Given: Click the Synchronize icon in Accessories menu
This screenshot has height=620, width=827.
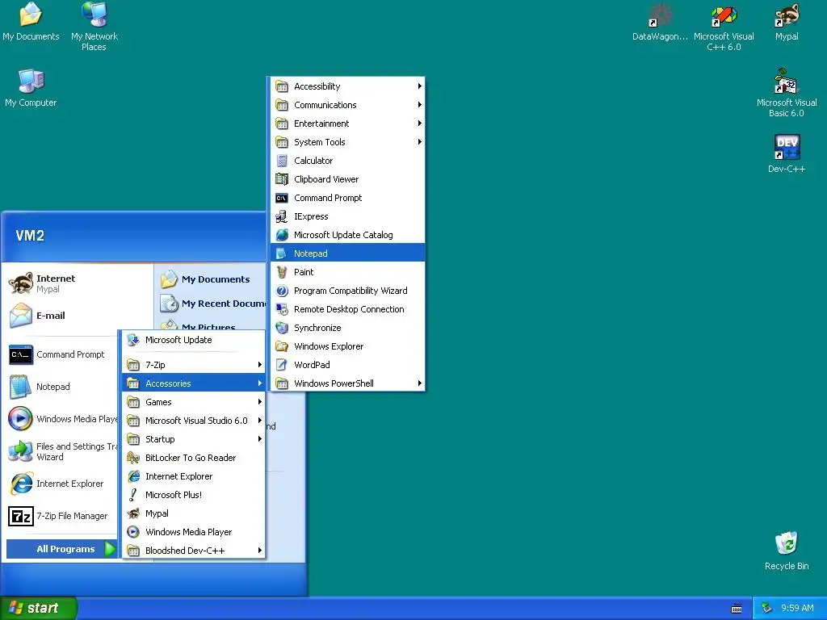Looking at the screenshot, I should tap(282, 328).
